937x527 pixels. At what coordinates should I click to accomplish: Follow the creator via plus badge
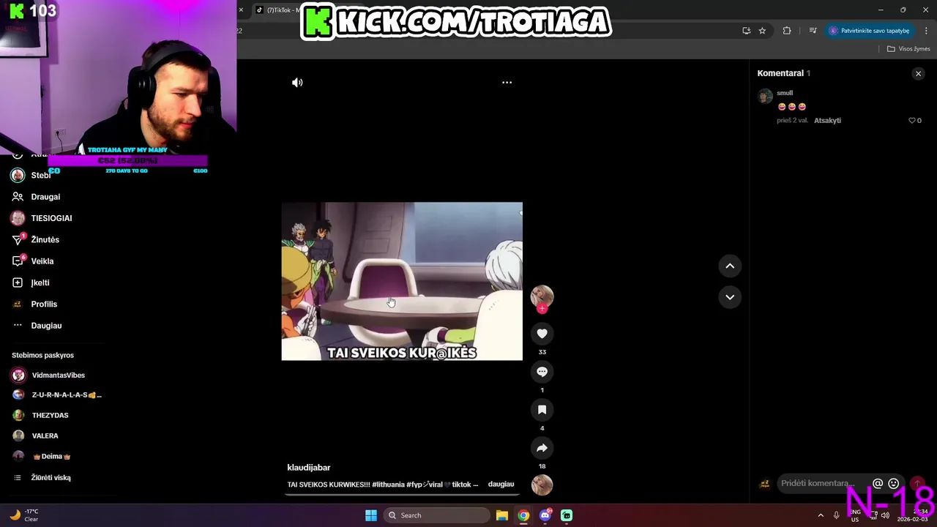pyautogui.click(x=542, y=309)
